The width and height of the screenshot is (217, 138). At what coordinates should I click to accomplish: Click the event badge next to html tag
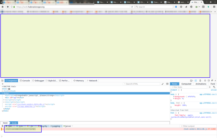pos(9,89)
